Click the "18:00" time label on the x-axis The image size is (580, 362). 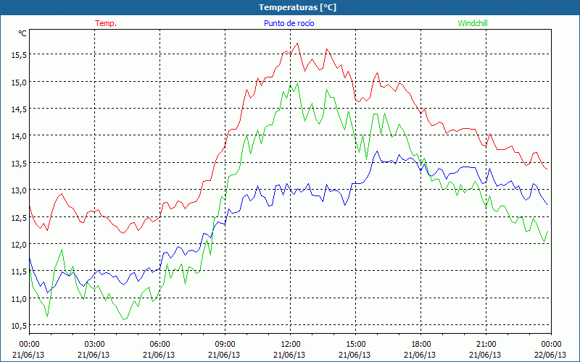pyautogui.click(x=420, y=344)
